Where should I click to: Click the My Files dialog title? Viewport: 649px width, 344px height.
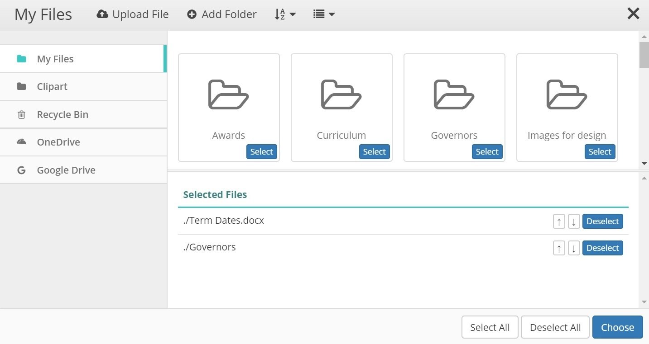coord(43,14)
